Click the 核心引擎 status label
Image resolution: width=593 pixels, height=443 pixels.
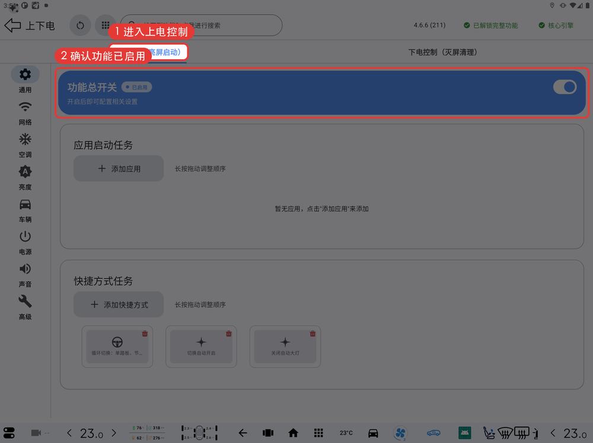(556, 25)
